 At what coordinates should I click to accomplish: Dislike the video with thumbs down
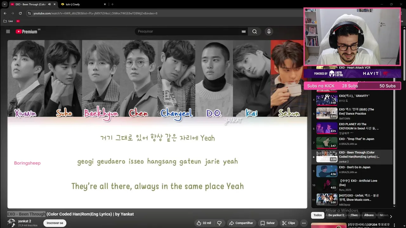tap(219, 223)
